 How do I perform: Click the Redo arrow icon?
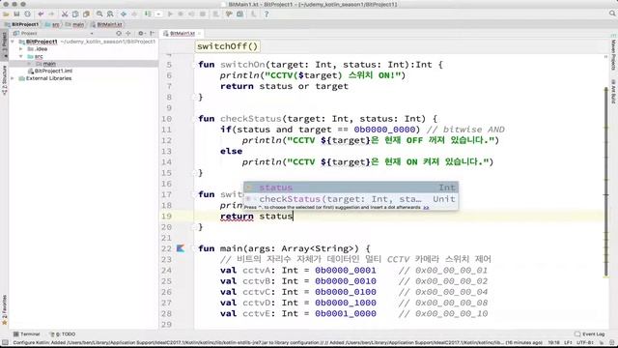[x=51, y=14]
